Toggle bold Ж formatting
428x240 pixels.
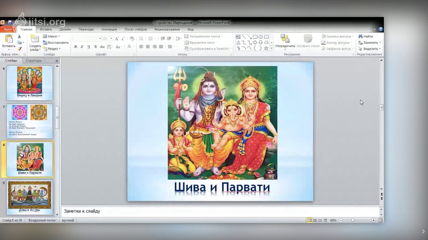76,47
